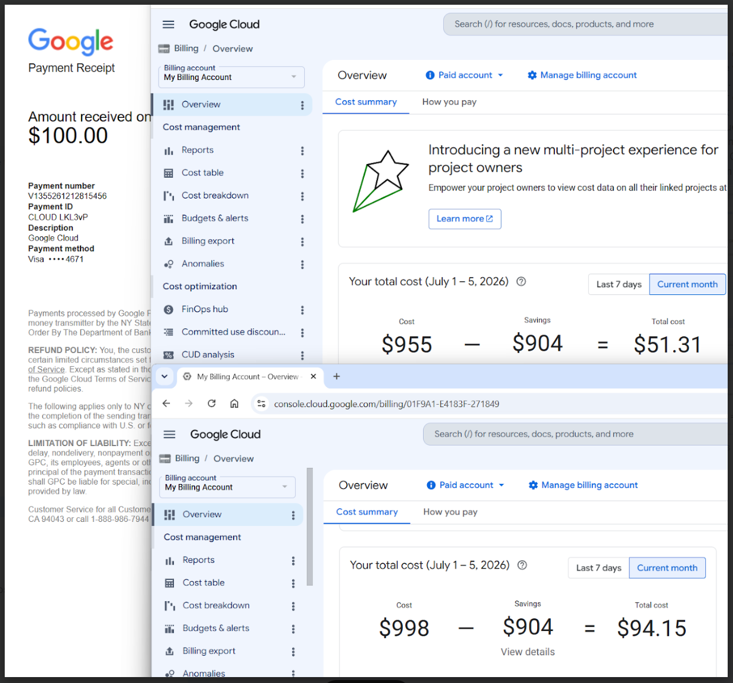Click Anomalies icon in upper window sidebar
The height and width of the screenshot is (683, 733).
(x=169, y=264)
